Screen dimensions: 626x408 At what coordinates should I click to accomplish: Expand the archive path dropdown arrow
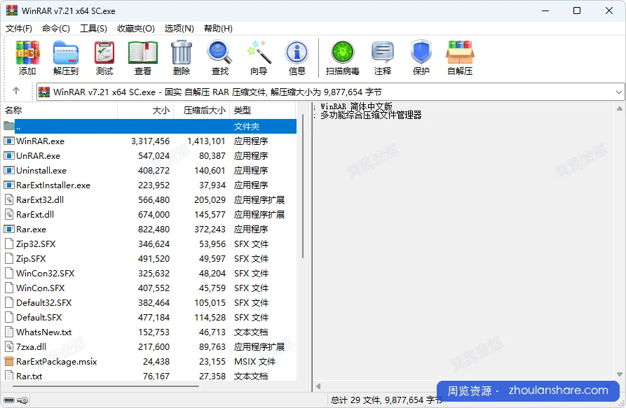pyautogui.click(x=619, y=92)
